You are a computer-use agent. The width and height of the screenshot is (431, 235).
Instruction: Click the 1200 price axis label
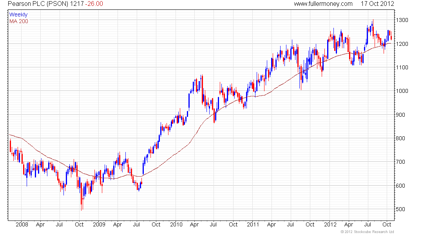pos(402,44)
